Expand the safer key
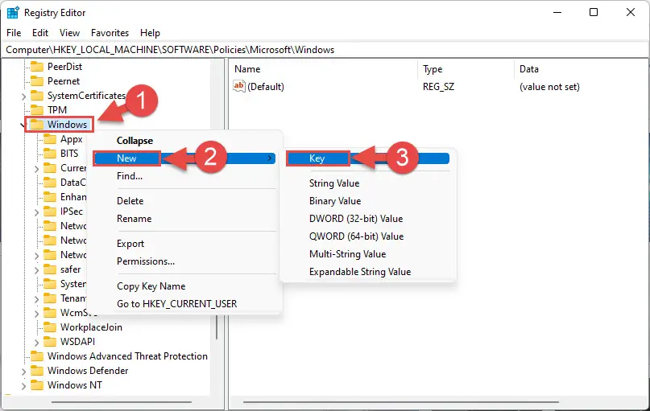 pos(36,270)
